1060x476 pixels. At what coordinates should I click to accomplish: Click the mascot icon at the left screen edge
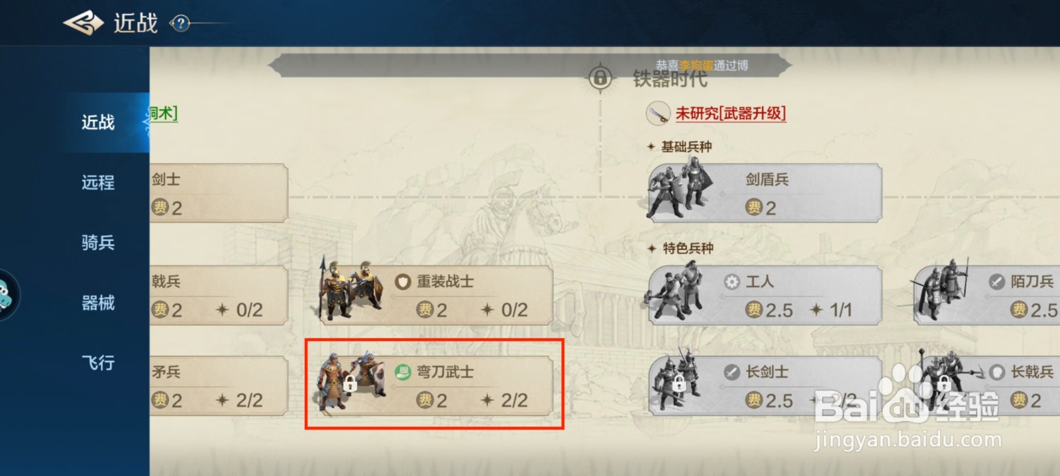click(7, 295)
